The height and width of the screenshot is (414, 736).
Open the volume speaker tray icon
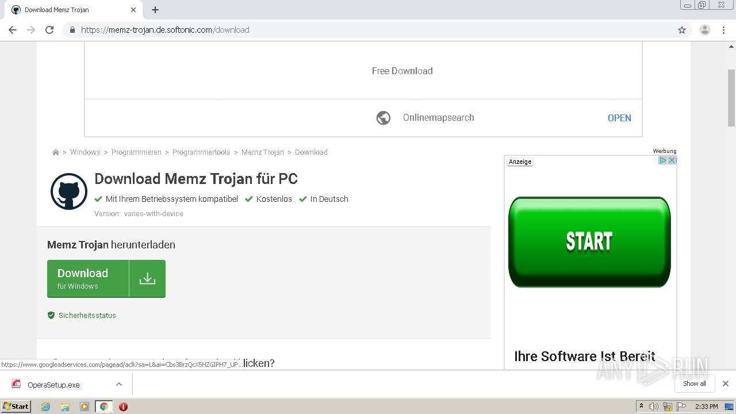(x=654, y=407)
